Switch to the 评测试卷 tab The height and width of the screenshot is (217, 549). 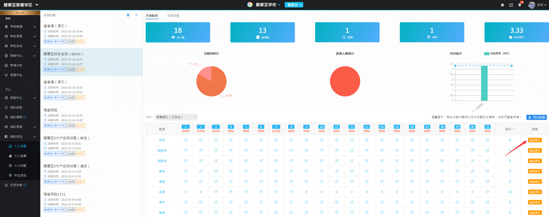[173, 16]
